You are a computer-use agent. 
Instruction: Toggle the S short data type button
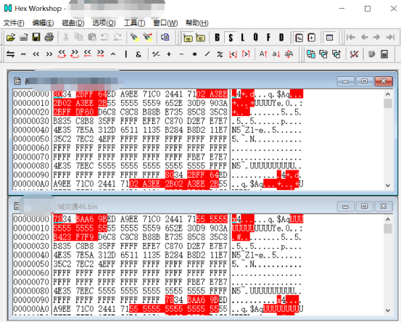coord(231,38)
